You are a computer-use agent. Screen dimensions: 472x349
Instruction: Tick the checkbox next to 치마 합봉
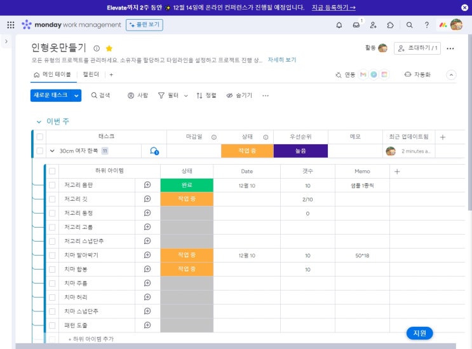tap(52, 269)
